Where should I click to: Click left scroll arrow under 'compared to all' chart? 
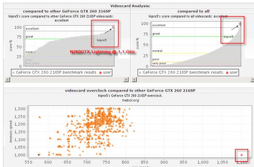pyautogui.click(x=134, y=80)
